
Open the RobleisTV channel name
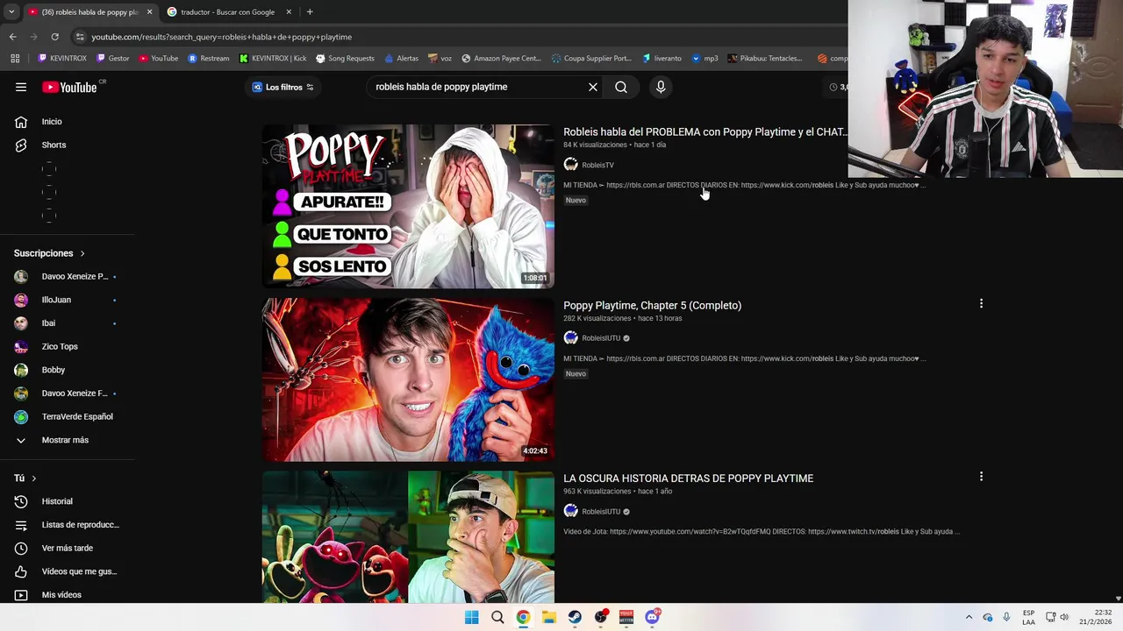[x=597, y=165]
